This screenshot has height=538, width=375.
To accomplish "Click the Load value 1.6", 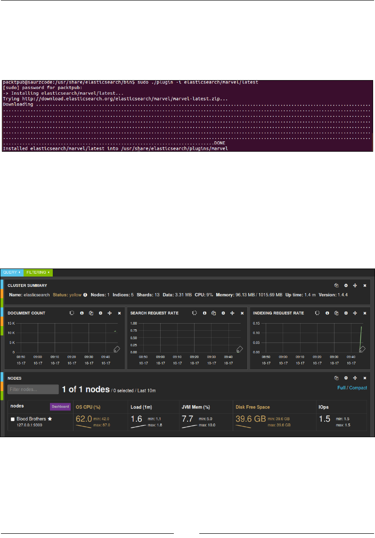I will pyautogui.click(x=136, y=419).
